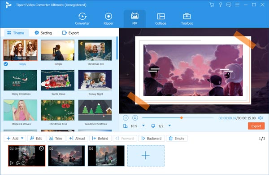Click the Forward move button

tap(125, 139)
